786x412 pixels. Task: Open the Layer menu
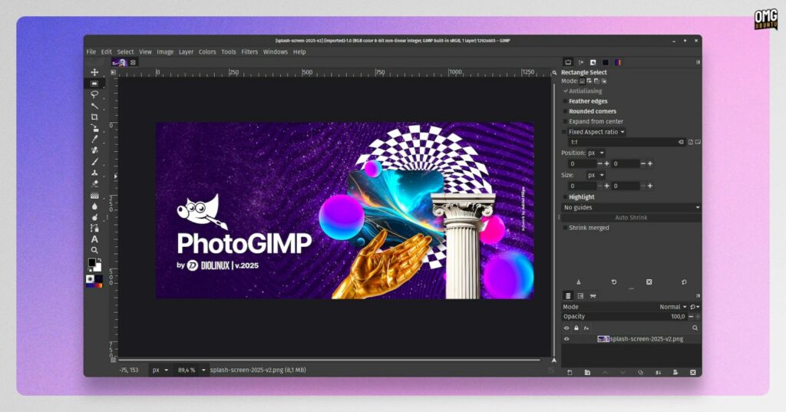coord(186,51)
